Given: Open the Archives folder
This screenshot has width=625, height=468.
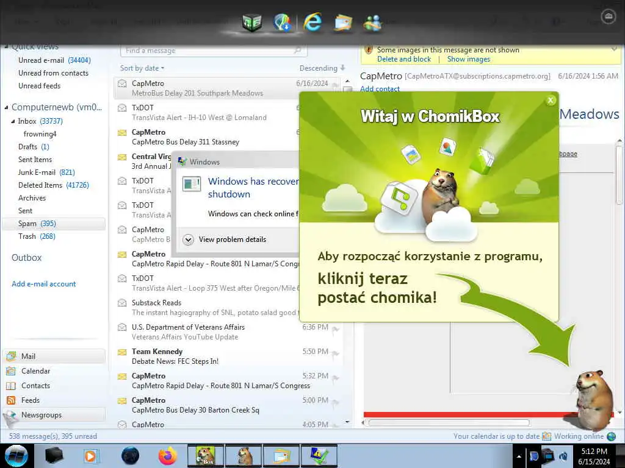Looking at the screenshot, I should [32, 198].
